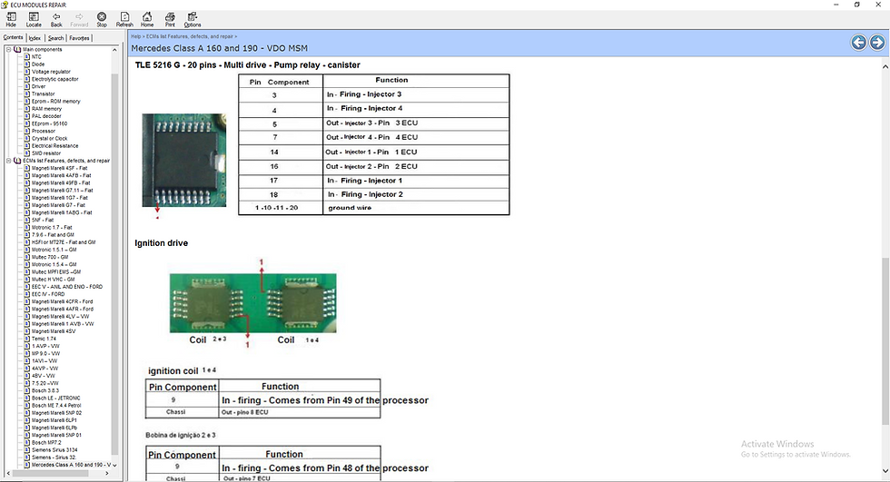Image resolution: width=890 pixels, height=482 pixels.
Task: Open the Voltage regulator topic
Action: 51,72
